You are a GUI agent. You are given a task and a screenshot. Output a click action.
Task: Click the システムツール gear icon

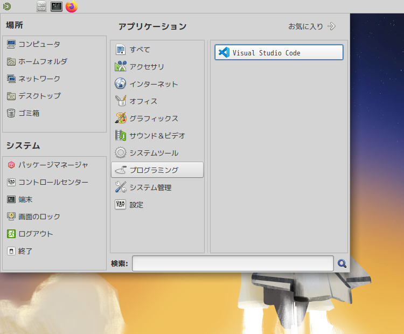120,153
